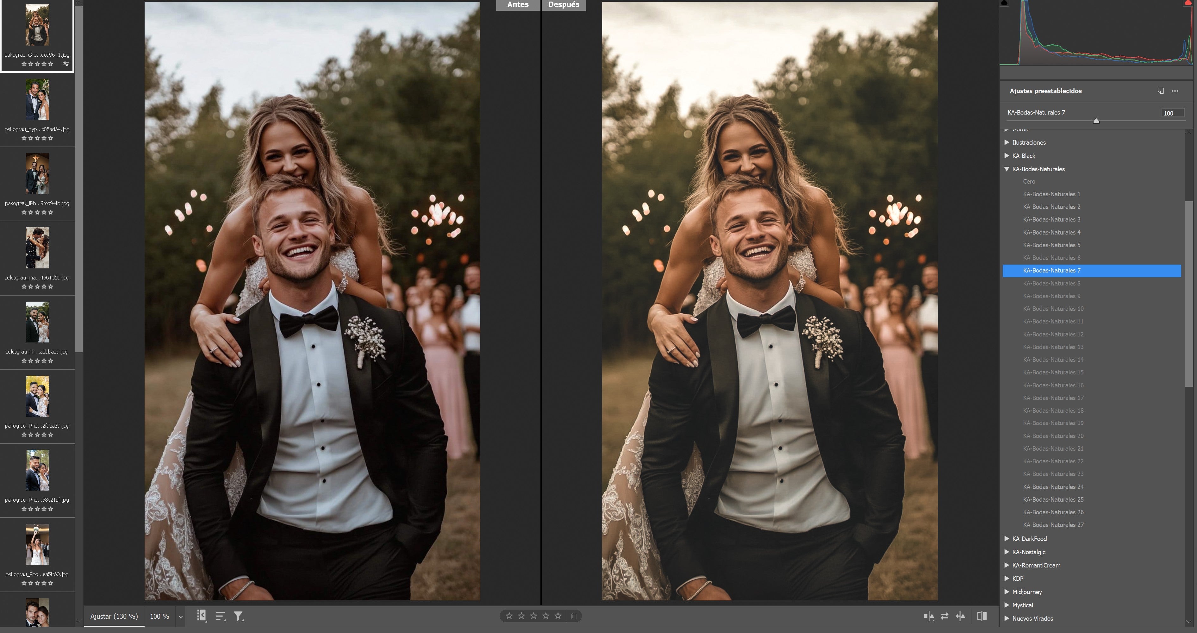
Task: Select the Ajustar (130 %) zoom tab
Action: pyautogui.click(x=114, y=616)
